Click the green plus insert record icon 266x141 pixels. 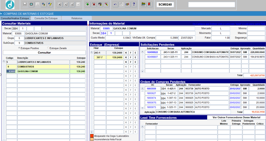(87, 4)
